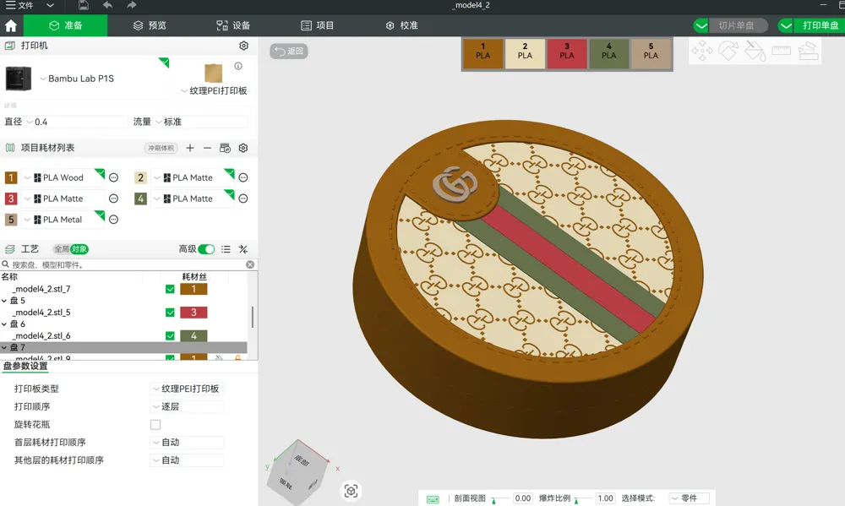Reset the camera view with the perspective icon

pos(351,491)
